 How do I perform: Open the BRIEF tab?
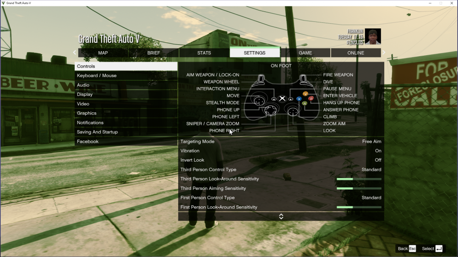point(153,52)
